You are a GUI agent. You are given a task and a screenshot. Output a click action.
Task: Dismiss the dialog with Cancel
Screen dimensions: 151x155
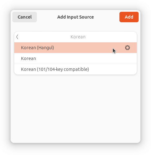(x=24, y=17)
